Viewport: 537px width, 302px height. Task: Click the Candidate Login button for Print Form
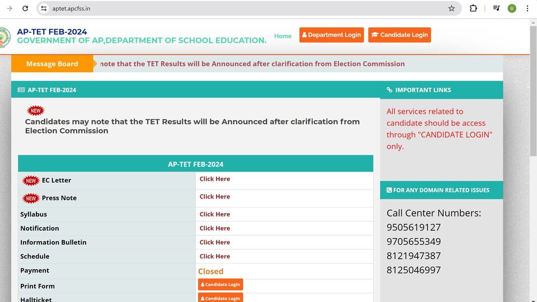(x=220, y=285)
